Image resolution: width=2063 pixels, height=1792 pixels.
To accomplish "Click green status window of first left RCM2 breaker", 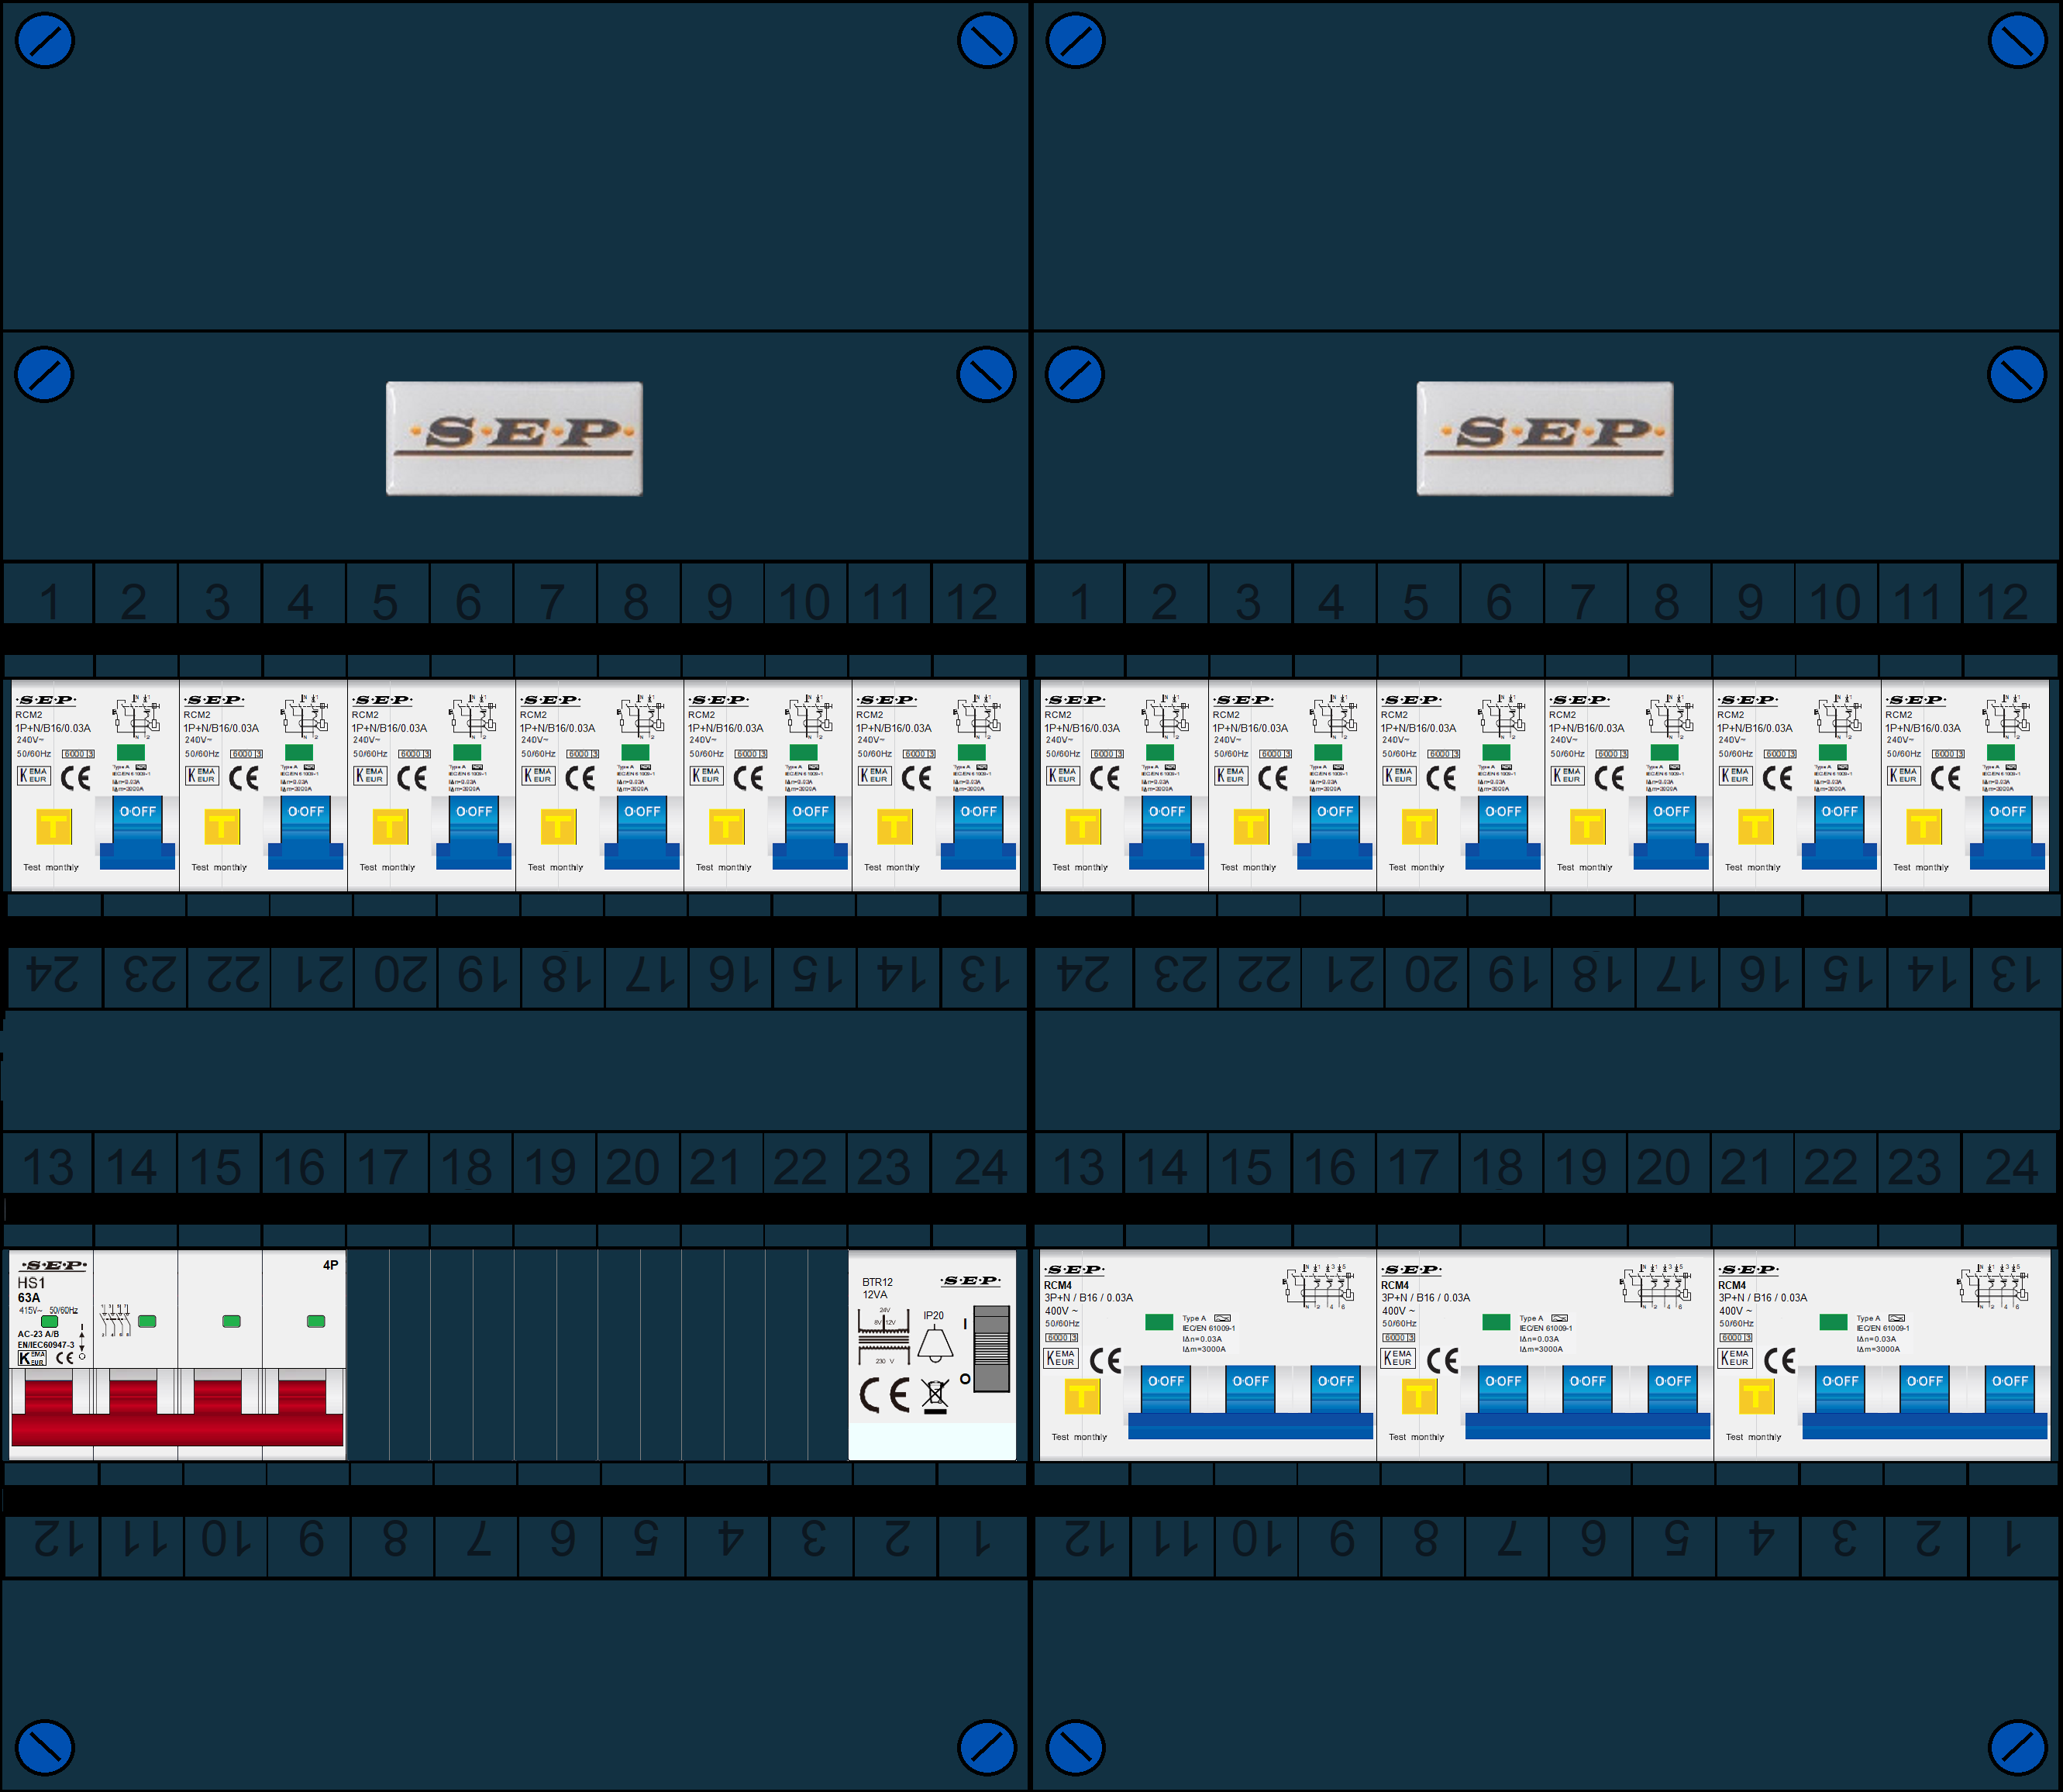I will [x=131, y=752].
